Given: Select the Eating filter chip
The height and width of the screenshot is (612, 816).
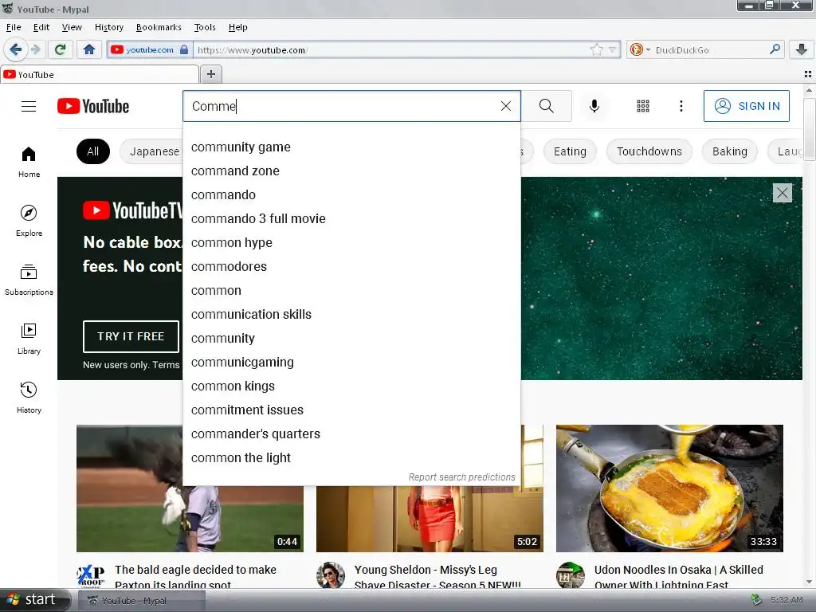Looking at the screenshot, I should coord(570,151).
